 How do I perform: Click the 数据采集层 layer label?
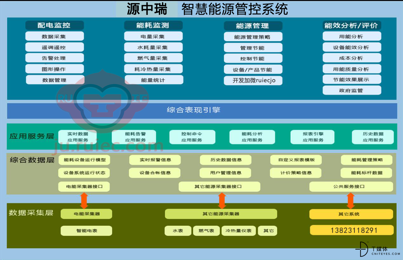(x=31, y=213)
